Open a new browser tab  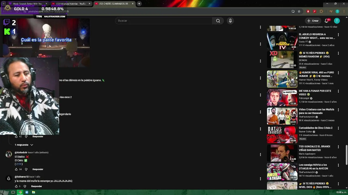point(139,4)
